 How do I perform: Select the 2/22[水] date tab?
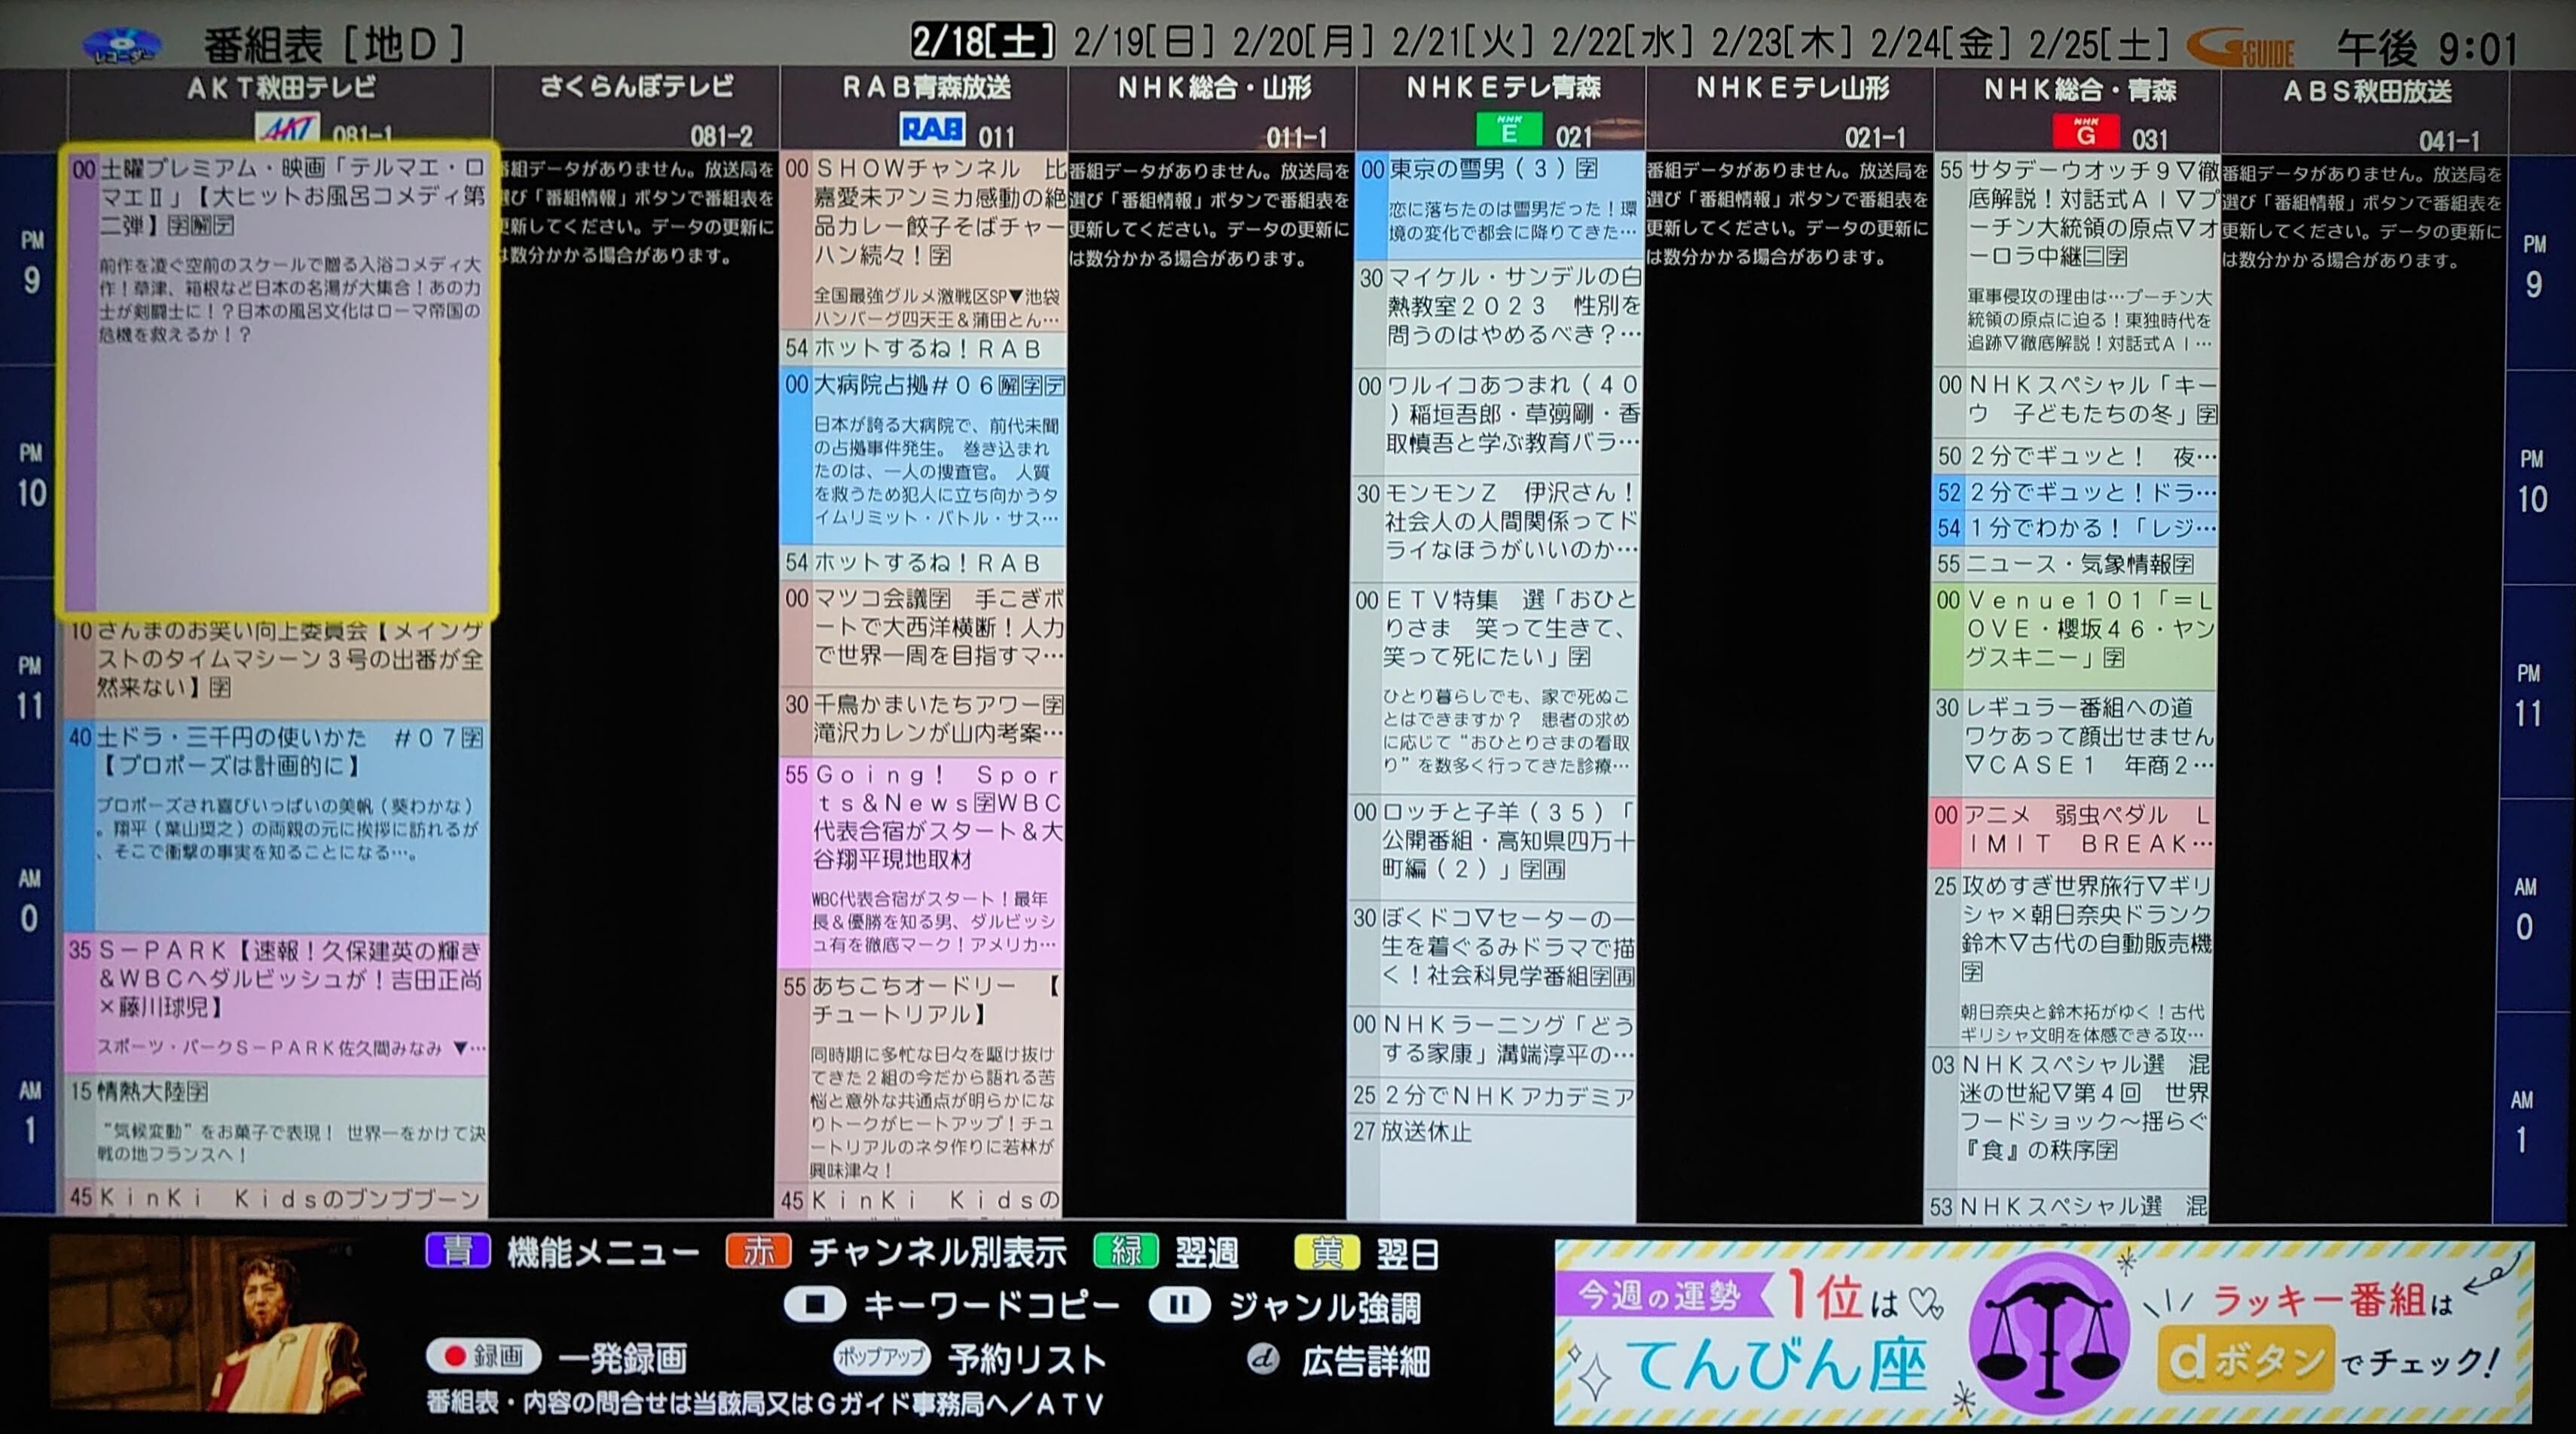(1623, 42)
